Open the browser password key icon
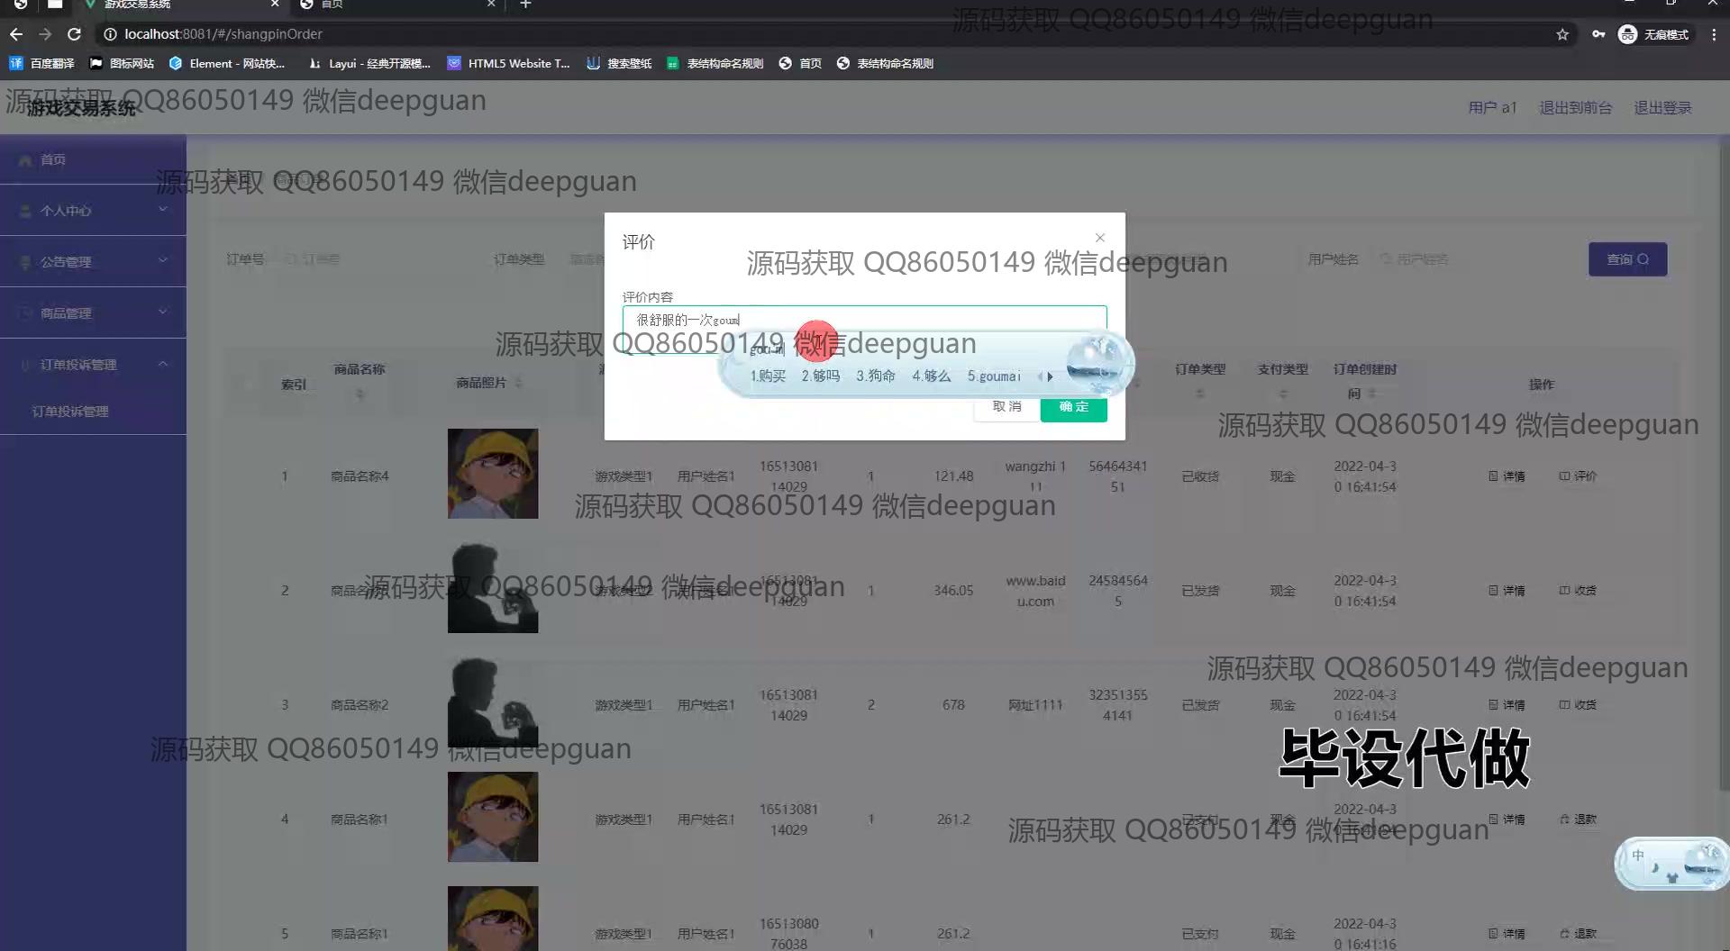Screen dimensions: 1730x951 tap(1598, 34)
